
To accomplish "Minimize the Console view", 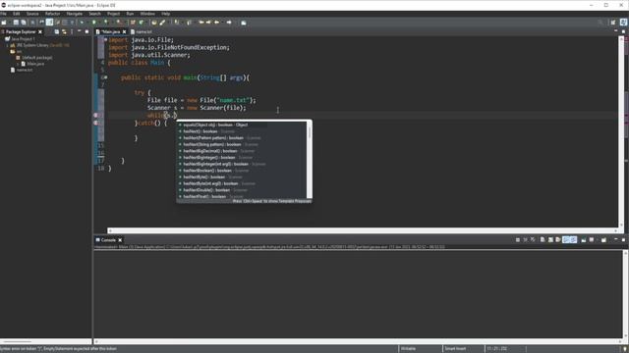I will tap(616, 239).
